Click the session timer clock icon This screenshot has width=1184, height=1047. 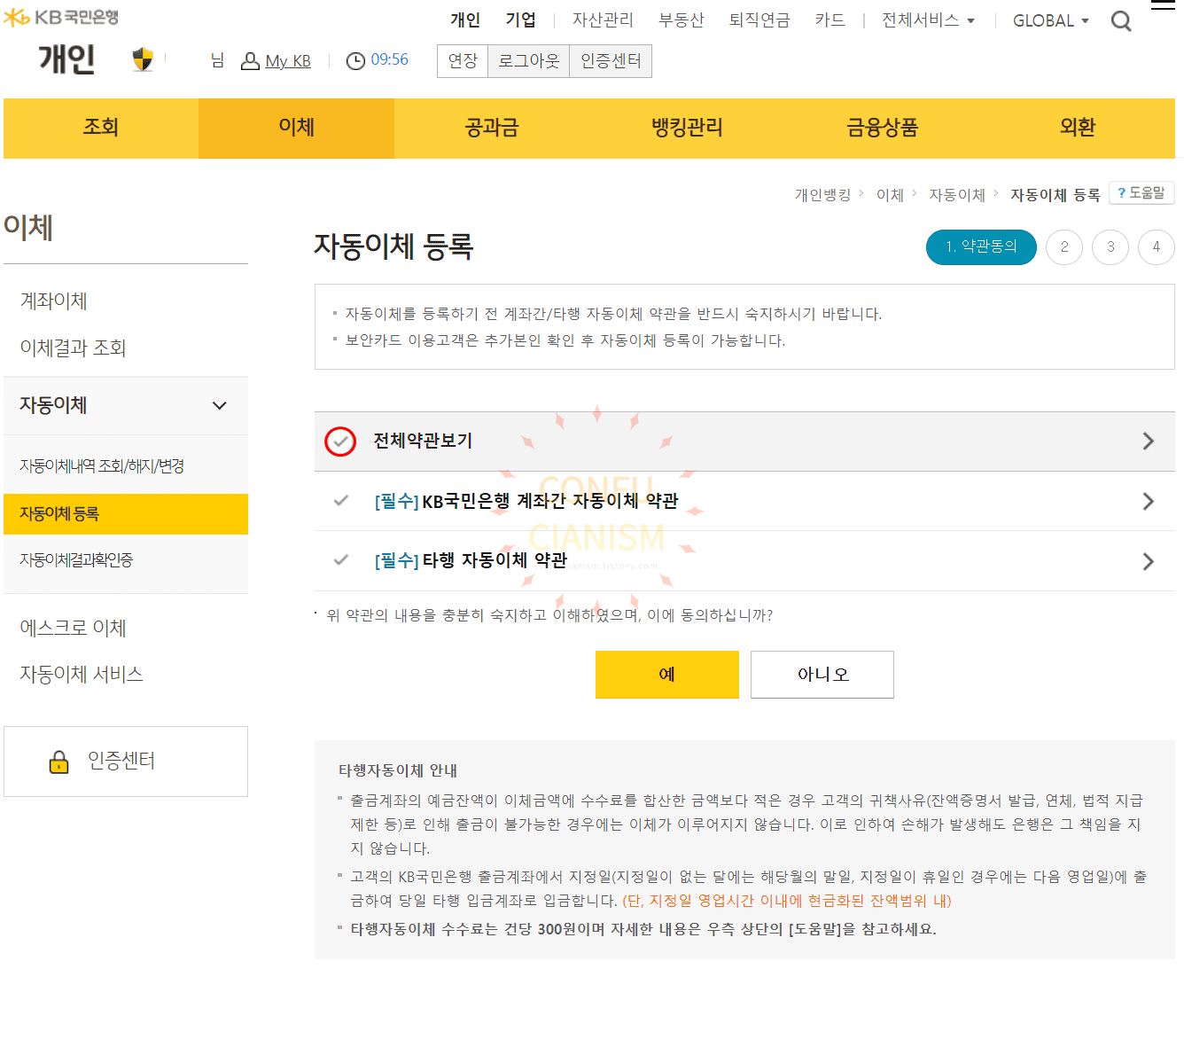355,61
